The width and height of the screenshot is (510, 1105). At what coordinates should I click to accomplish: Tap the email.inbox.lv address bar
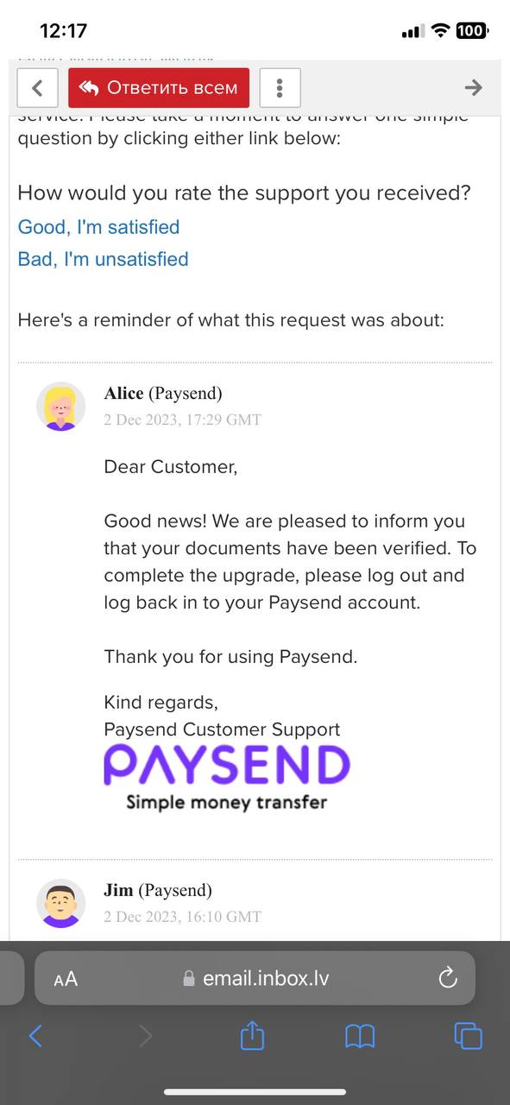click(x=255, y=978)
